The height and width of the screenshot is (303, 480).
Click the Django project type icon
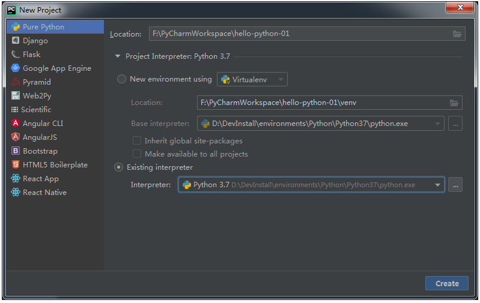click(x=16, y=41)
